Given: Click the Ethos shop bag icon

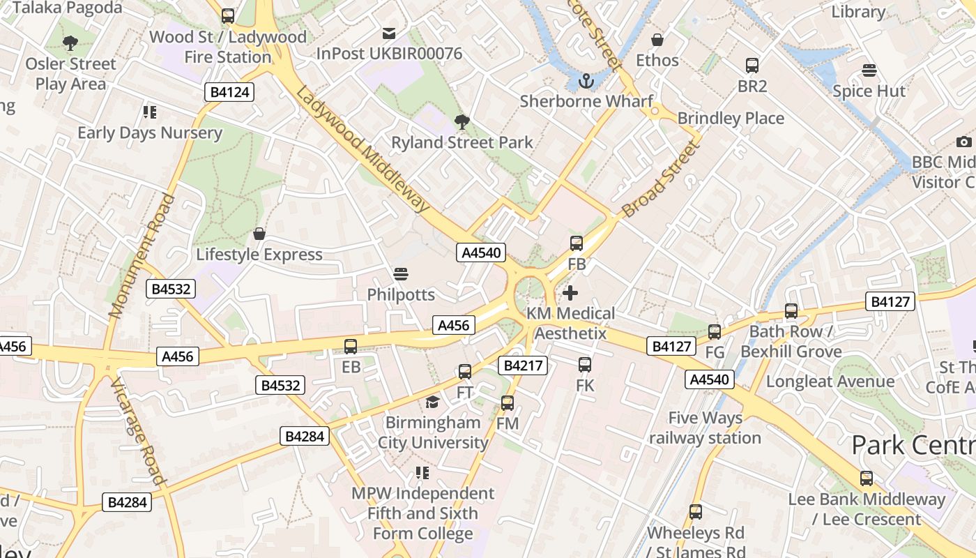Looking at the screenshot, I should [657, 40].
